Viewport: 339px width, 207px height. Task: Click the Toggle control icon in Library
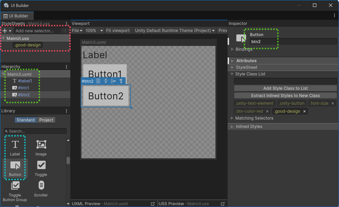click(x=41, y=165)
